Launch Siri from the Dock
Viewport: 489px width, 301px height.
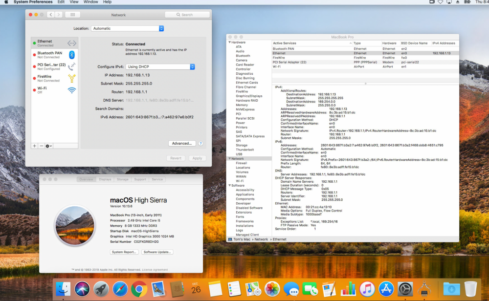pos(82,289)
